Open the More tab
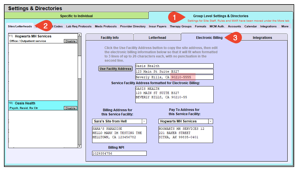Screen dimensions: 297x172 (285, 26)
